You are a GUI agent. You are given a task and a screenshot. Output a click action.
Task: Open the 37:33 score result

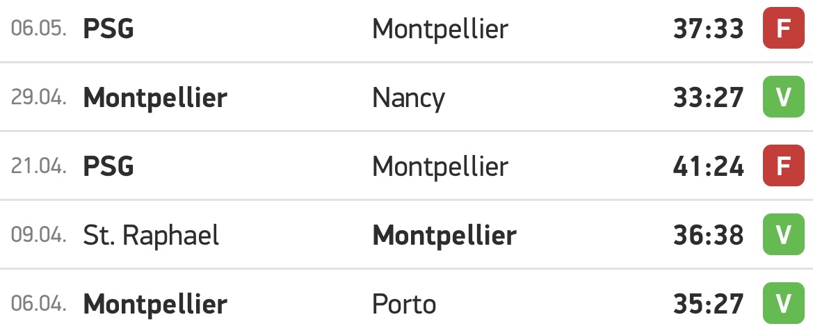708,29
